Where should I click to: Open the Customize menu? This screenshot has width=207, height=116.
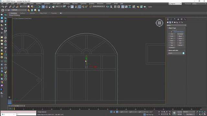tap(83, 4)
